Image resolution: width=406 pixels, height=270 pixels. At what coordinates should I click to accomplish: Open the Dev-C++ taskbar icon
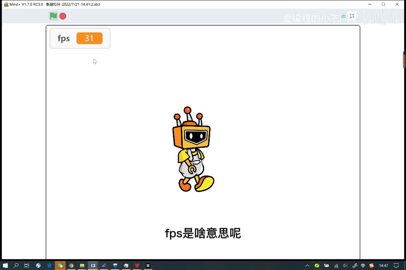[x=115, y=265]
